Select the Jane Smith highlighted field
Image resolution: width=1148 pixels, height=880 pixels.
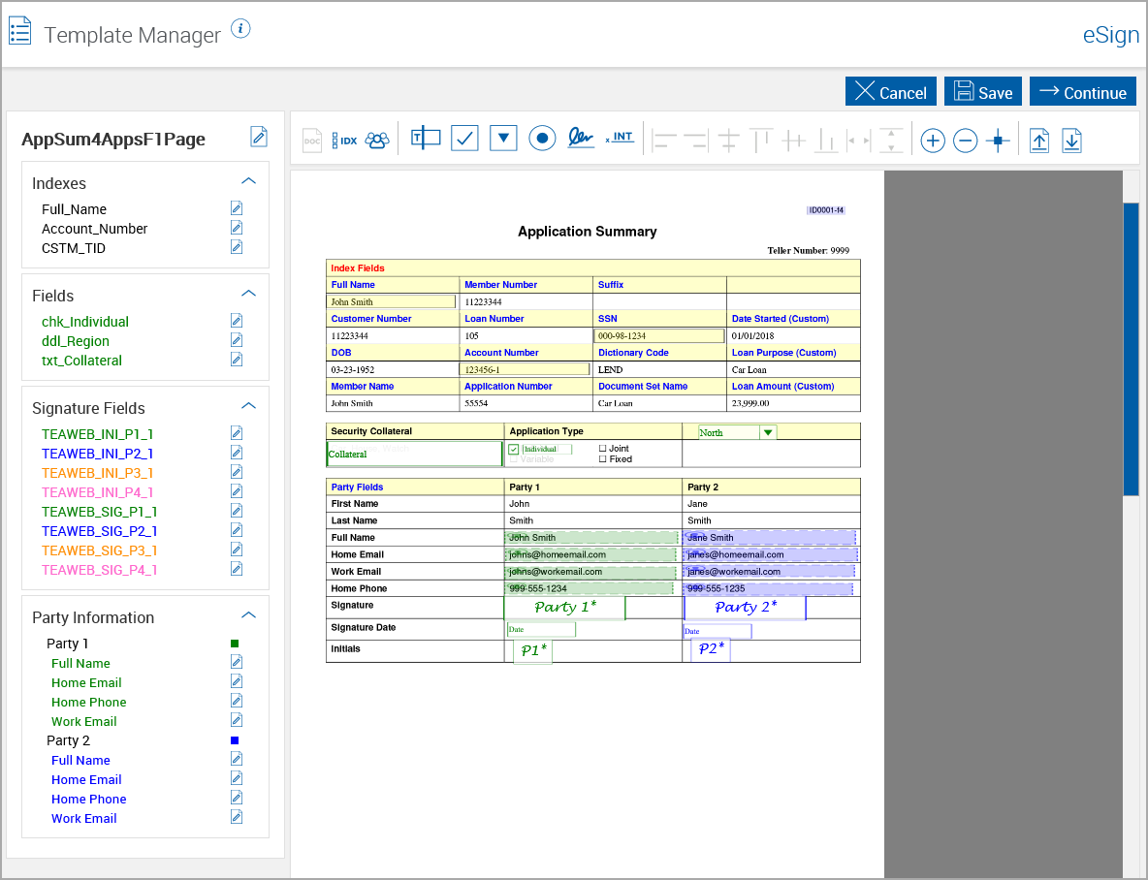(770, 537)
